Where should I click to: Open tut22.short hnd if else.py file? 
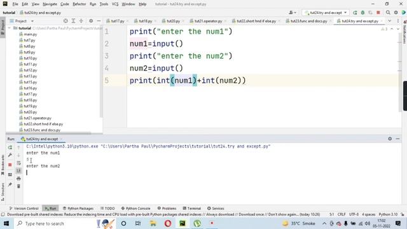43,124
